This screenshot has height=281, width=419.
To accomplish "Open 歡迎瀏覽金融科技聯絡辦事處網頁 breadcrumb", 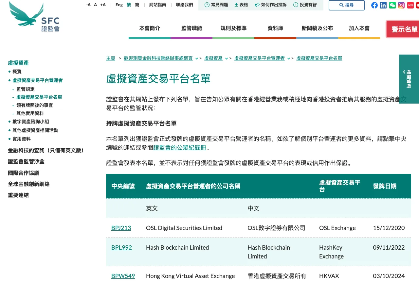I will [158, 58].
